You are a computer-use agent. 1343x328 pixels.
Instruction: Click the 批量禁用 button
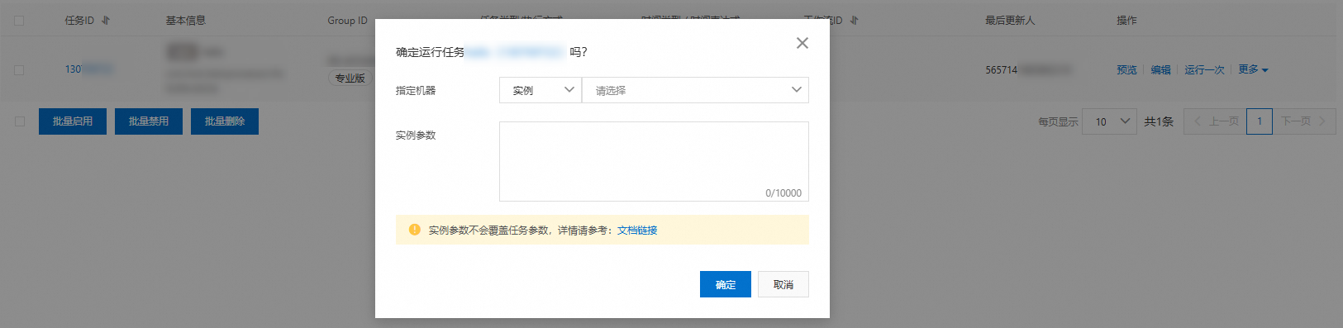pyautogui.click(x=149, y=121)
